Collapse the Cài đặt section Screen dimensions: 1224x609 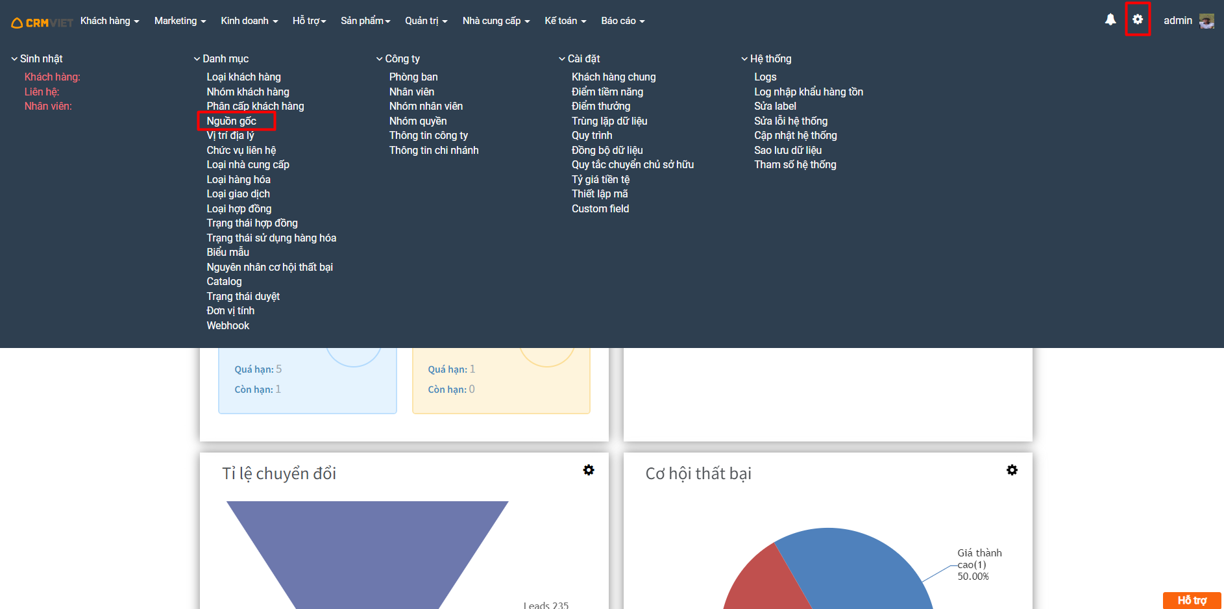tap(579, 59)
